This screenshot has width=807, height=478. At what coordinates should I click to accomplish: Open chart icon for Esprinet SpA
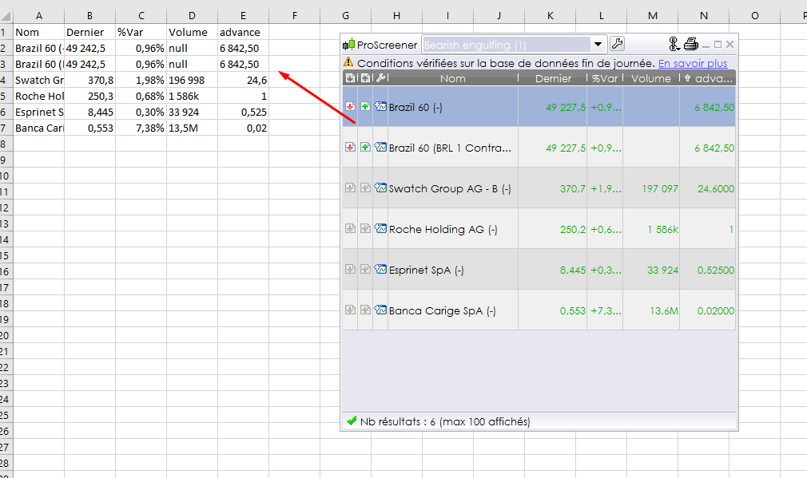pyautogui.click(x=380, y=269)
